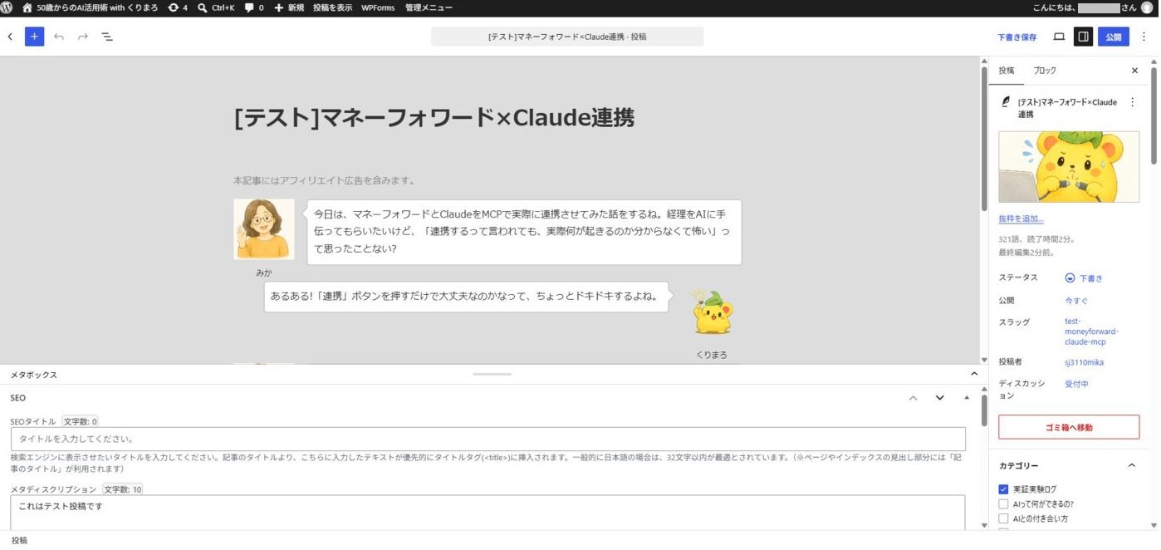Click the SEOタイトル input field
The image size is (1161, 550).
click(488, 439)
